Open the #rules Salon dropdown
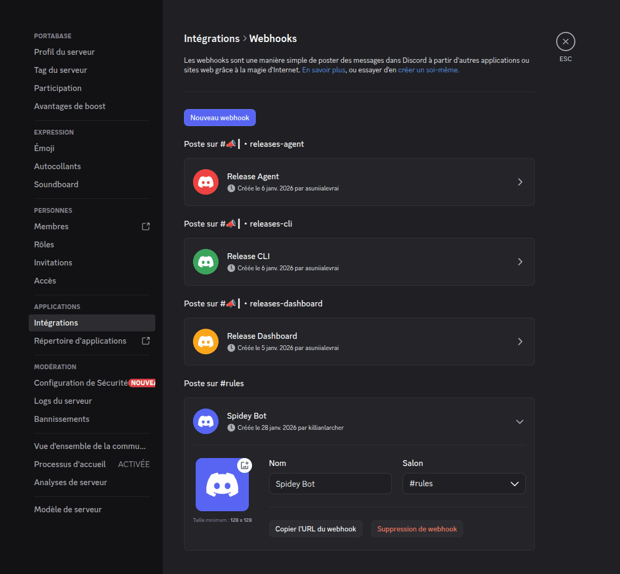Screen dimensions: 620x574 click(x=464, y=483)
